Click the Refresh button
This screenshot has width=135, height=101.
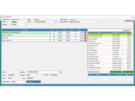coord(127,30)
